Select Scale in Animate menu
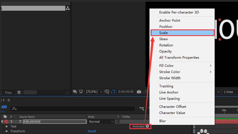This screenshot has height=134, width=238. (x=183, y=33)
